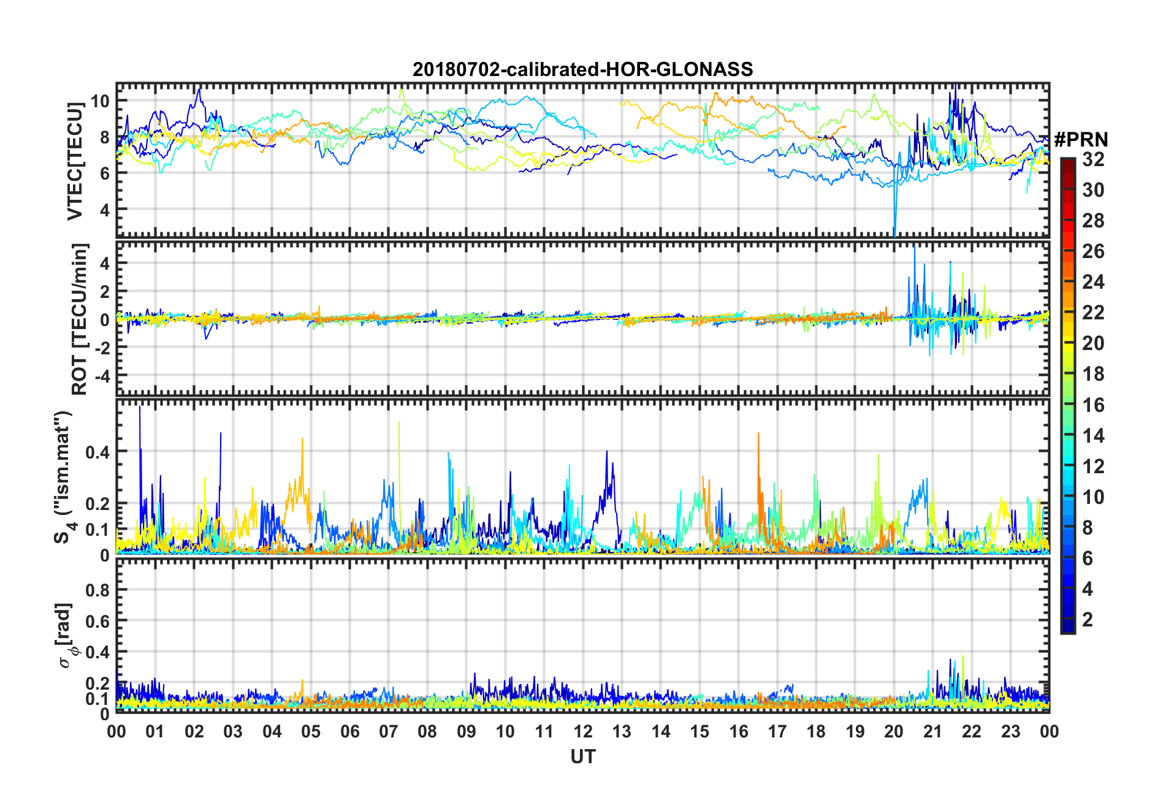The image size is (1166, 792).
Task: Select UT axis hour label 13
Action: pyautogui.click(x=622, y=731)
